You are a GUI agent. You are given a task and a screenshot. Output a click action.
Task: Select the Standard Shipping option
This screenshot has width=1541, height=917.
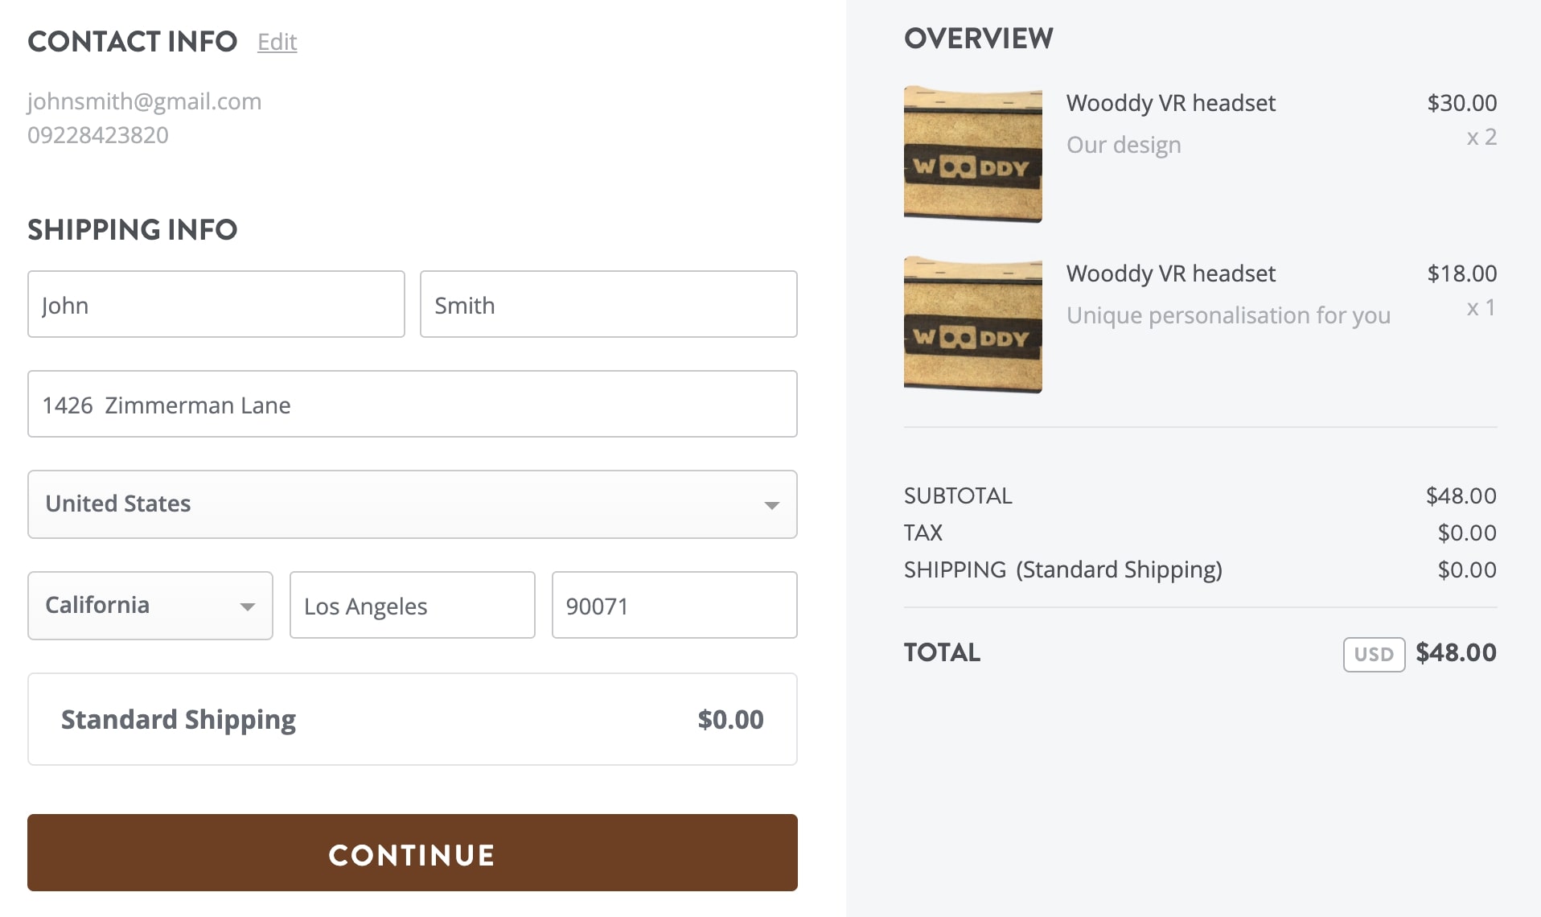(x=412, y=718)
